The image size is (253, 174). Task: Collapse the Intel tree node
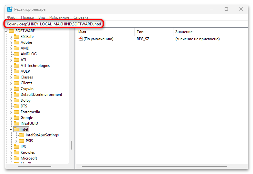click(11, 129)
